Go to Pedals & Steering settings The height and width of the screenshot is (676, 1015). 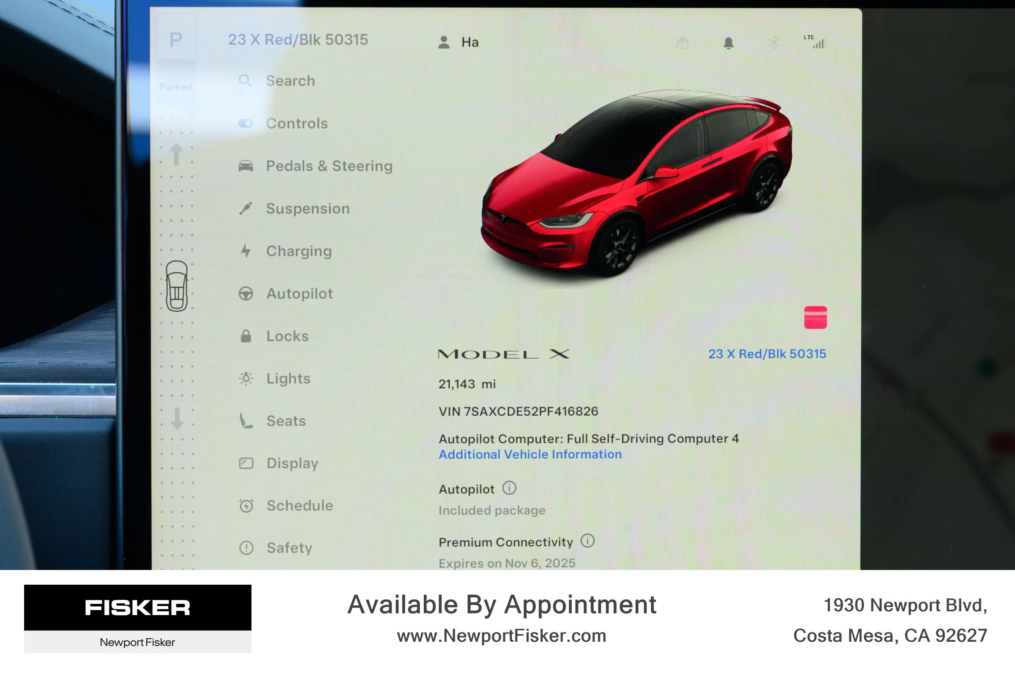point(329,166)
